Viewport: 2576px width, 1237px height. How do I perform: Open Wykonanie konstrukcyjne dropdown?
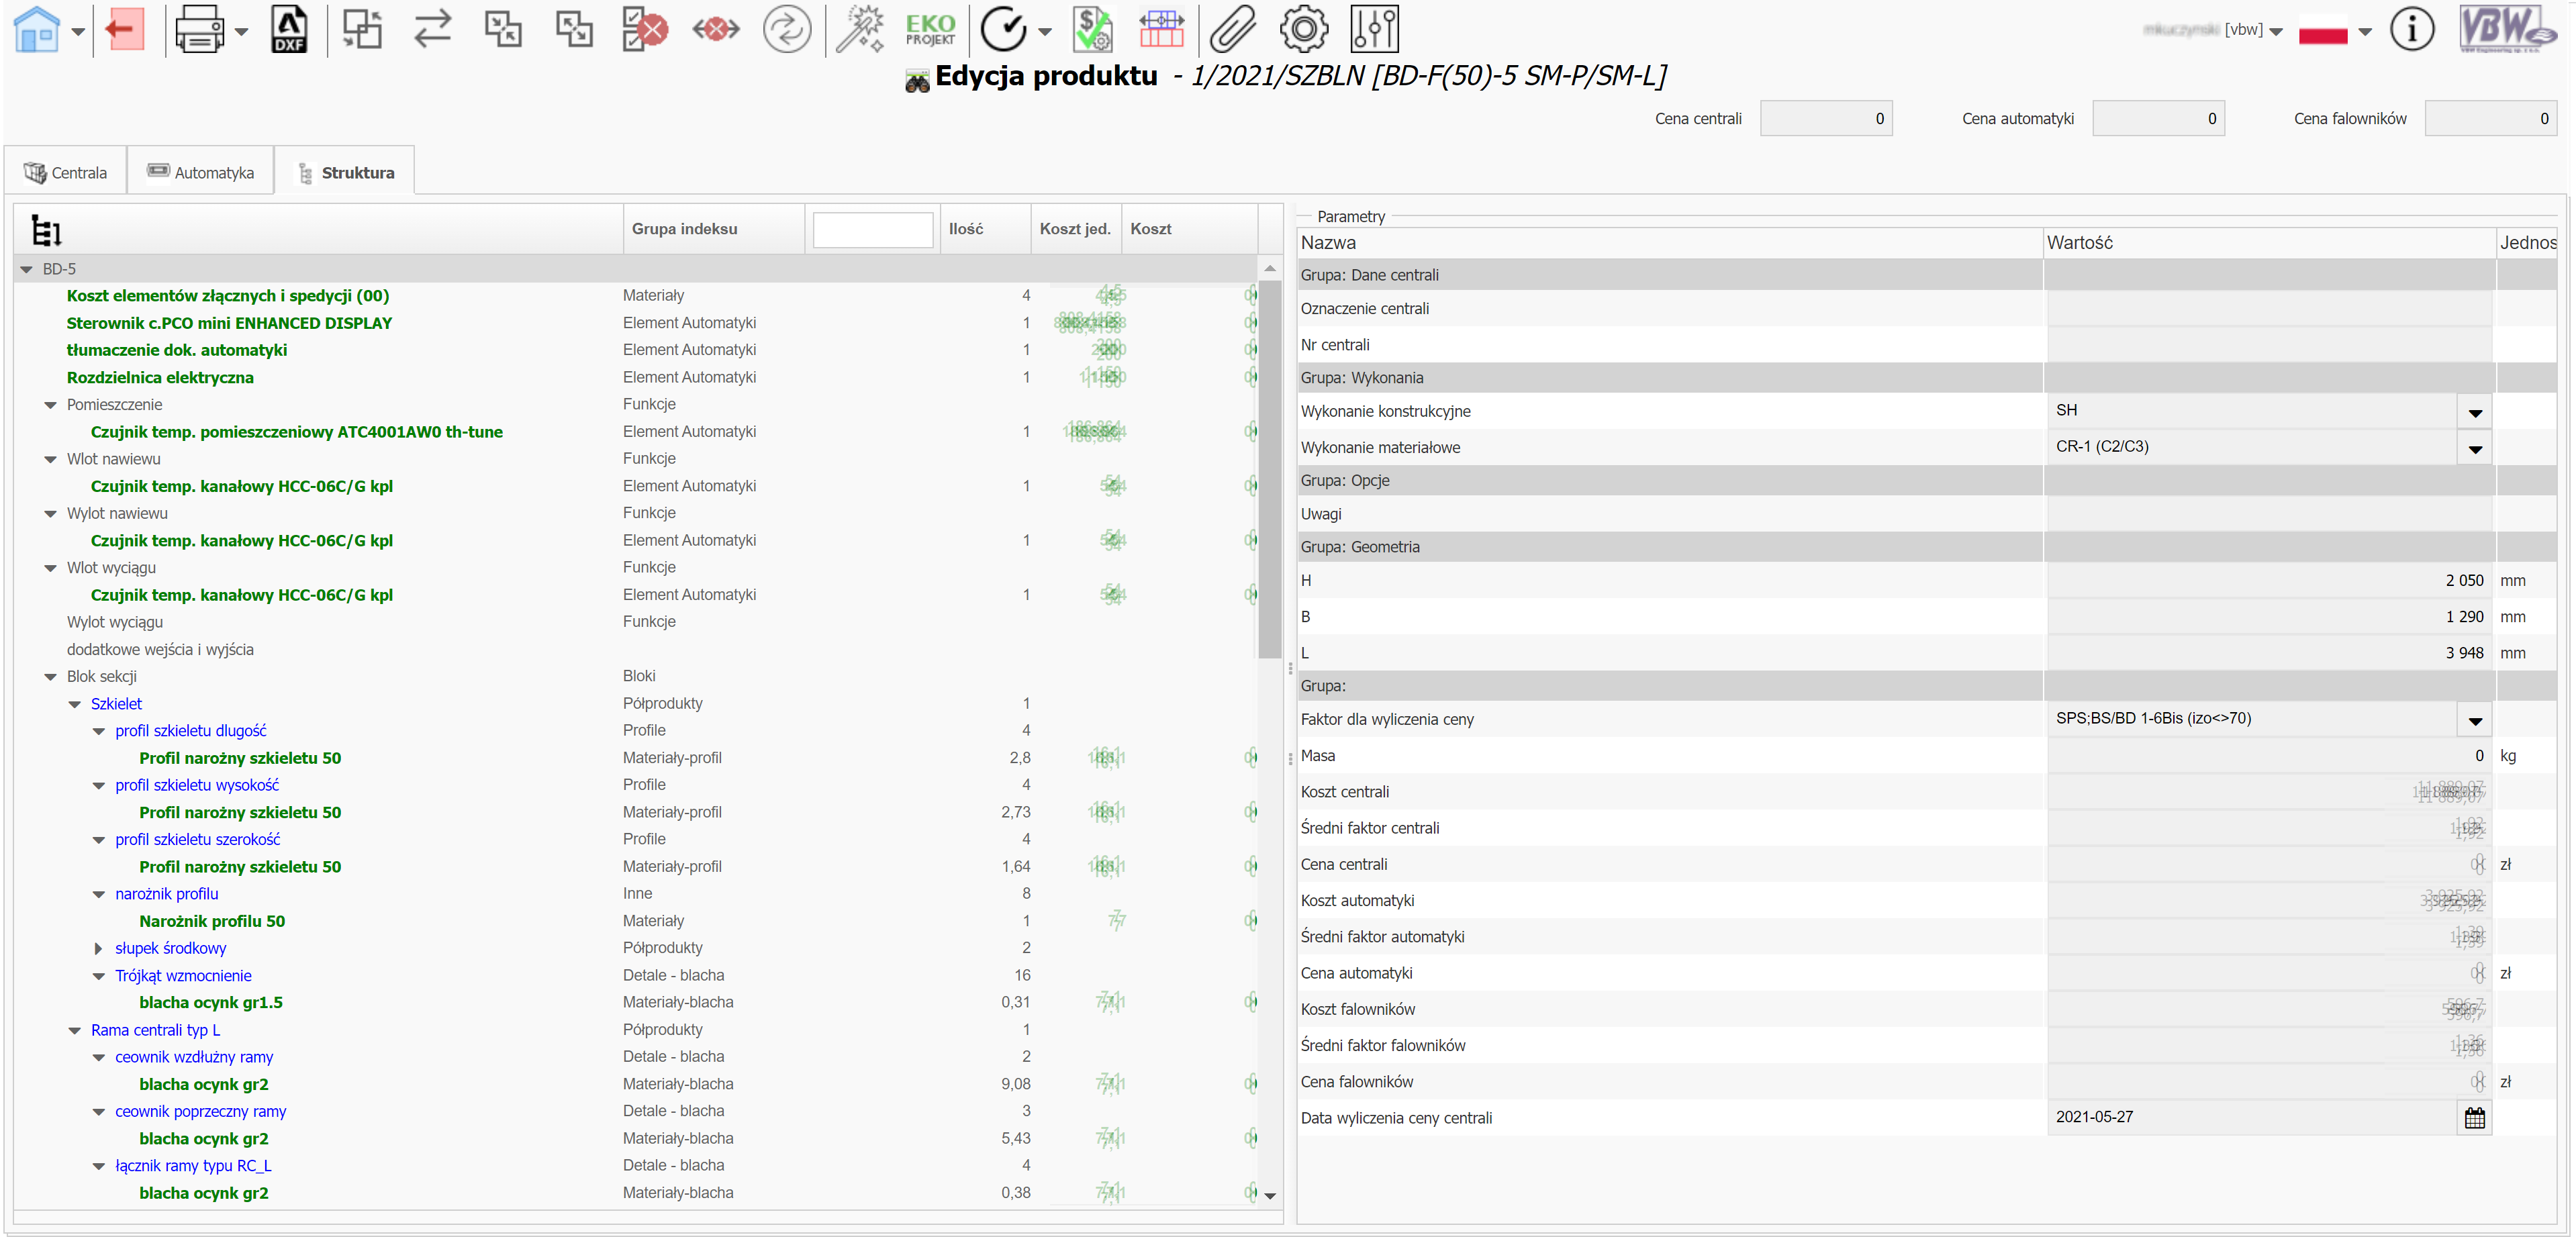2474,412
